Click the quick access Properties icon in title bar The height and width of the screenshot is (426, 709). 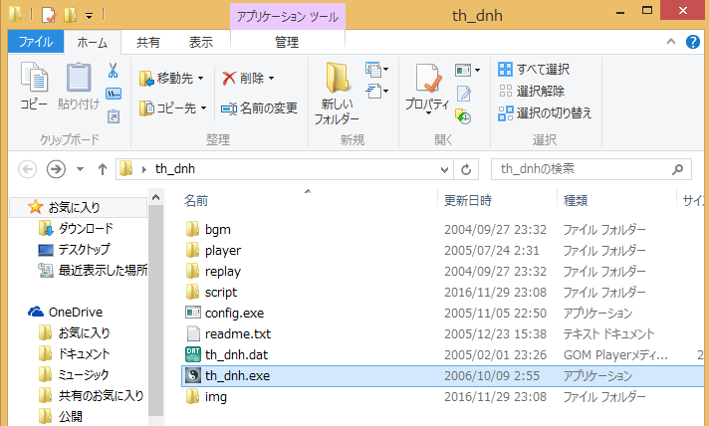click(49, 15)
